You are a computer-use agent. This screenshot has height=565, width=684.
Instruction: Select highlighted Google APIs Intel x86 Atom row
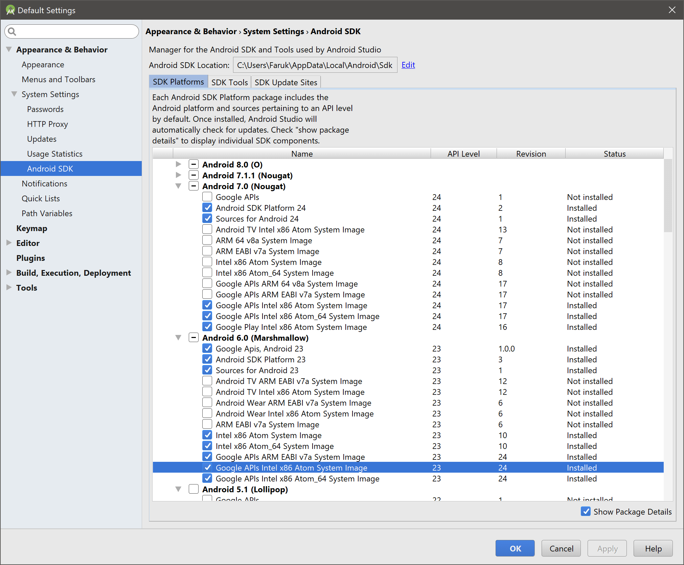click(408, 468)
